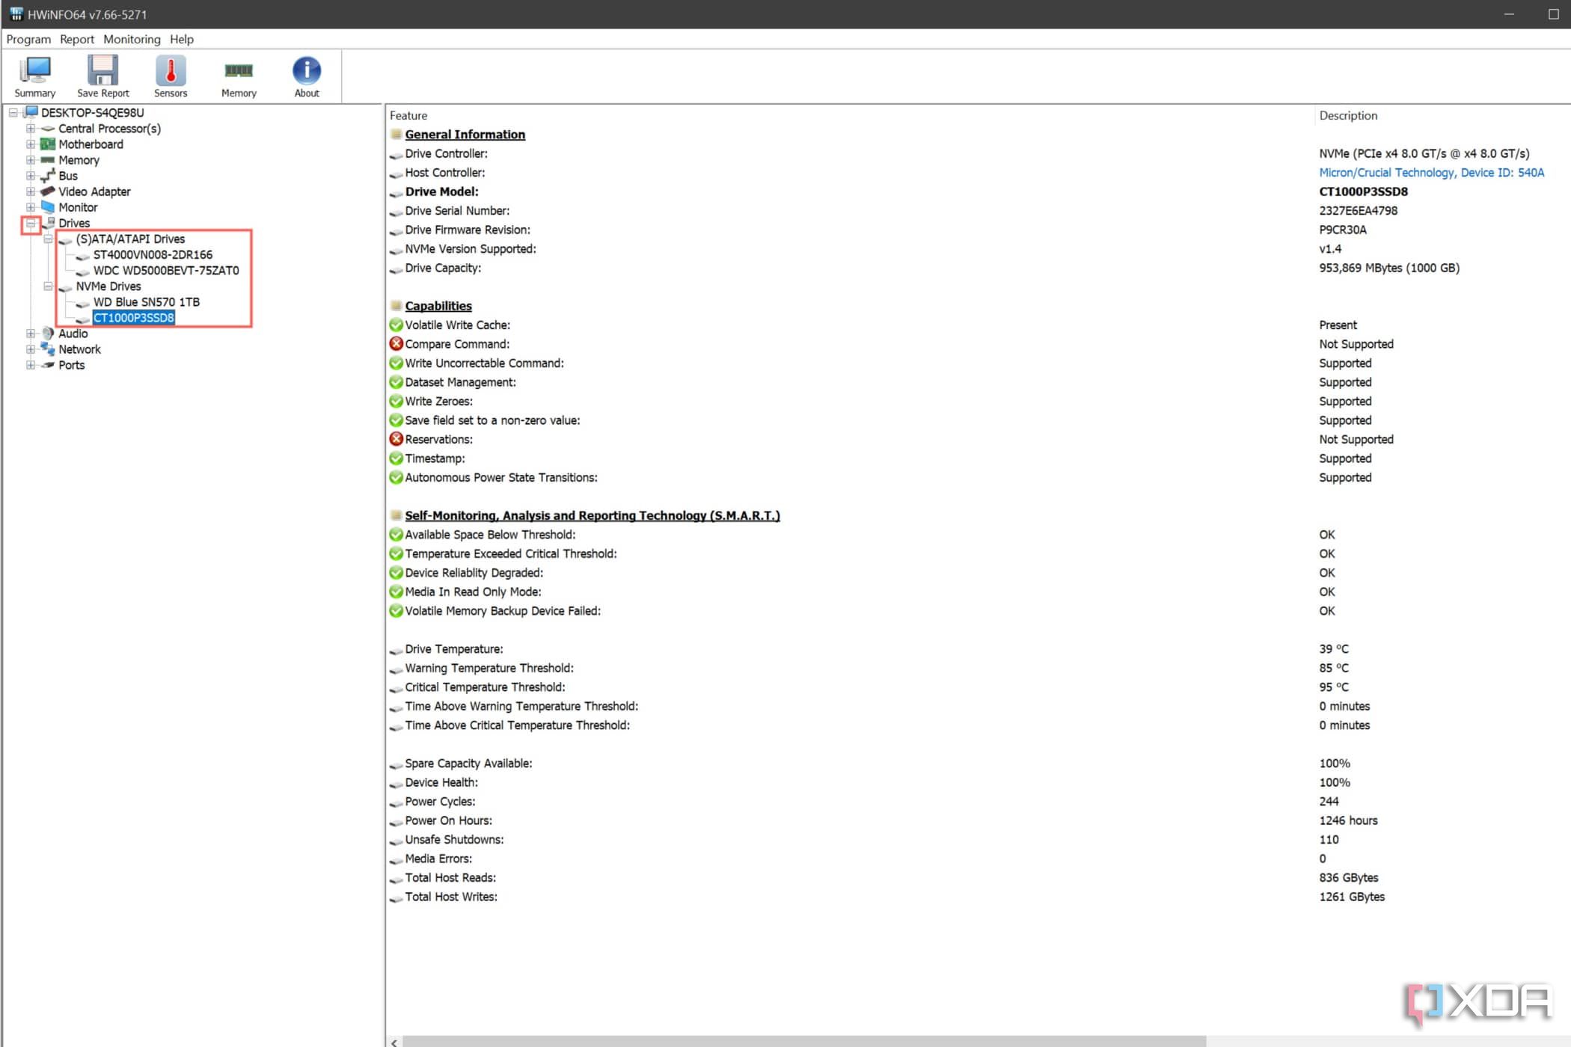Viewport: 1571px width, 1047px height.
Task: Expand the Motherboard tree node
Action: pos(31,144)
